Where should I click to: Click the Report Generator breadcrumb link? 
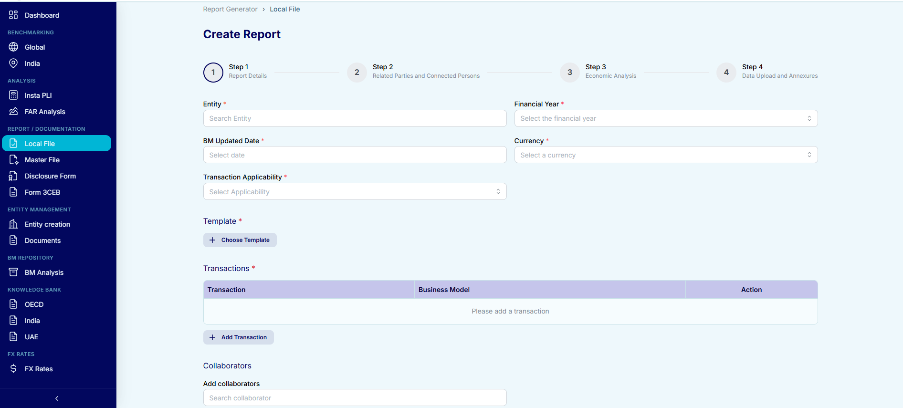coord(230,9)
